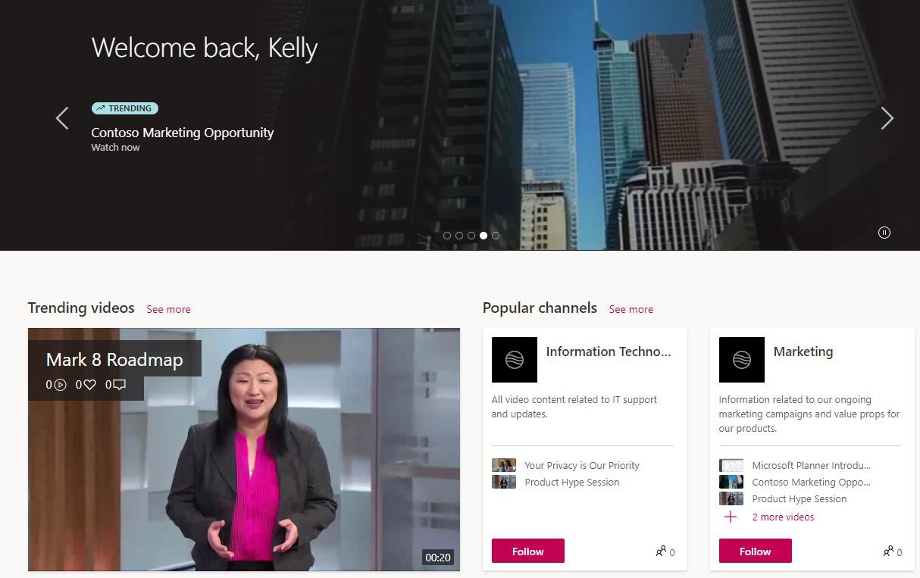Follow the Information Technology channel
920x578 pixels.
point(528,551)
